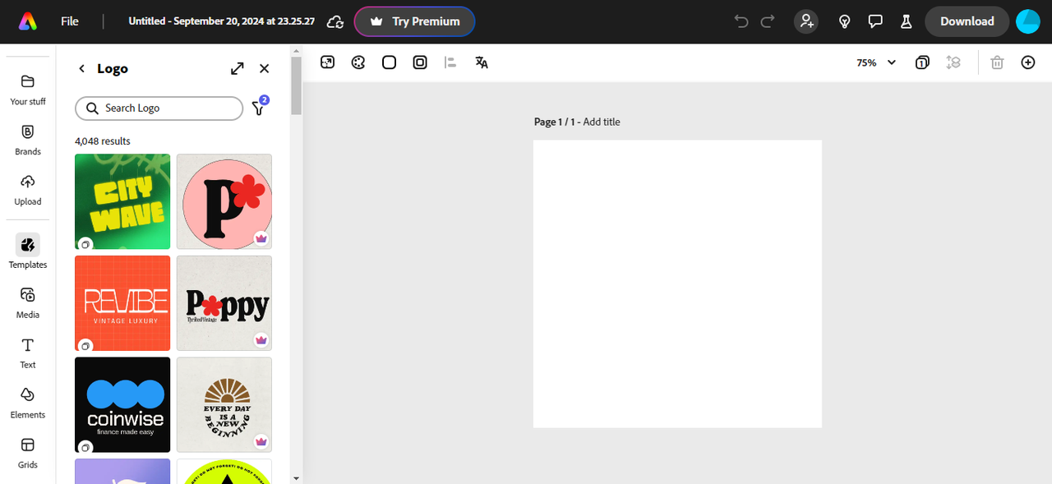Click the panel scrollbar thumb
Image resolution: width=1052 pixels, height=484 pixels.
[296, 87]
